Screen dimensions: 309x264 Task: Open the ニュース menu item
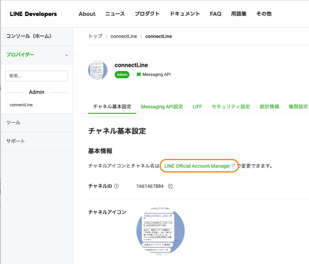point(115,14)
